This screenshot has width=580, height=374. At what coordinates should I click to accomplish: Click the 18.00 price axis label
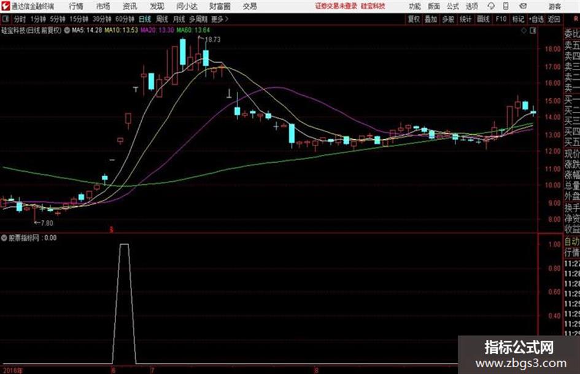[552, 49]
